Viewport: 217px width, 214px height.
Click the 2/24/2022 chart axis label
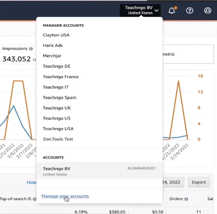click(179, 152)
